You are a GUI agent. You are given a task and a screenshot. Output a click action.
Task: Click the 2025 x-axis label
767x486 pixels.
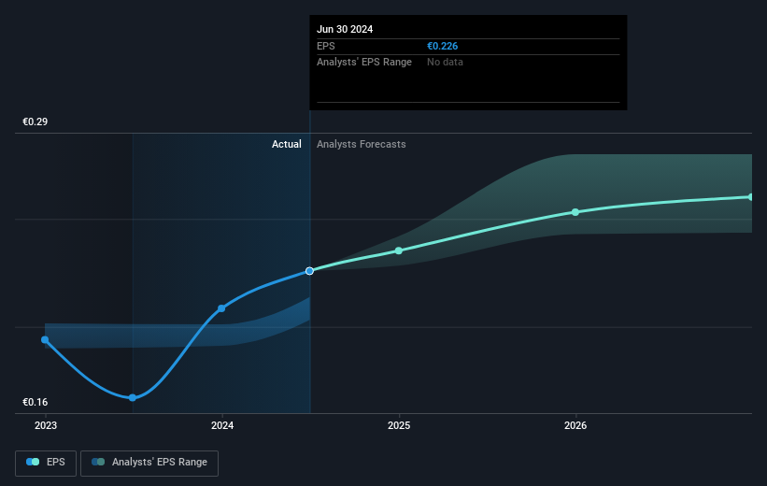click(x=399, y=425)
